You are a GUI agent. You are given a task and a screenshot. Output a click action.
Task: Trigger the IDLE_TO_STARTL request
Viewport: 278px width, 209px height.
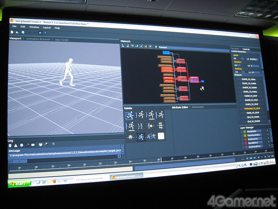click(x=253, y=117)
